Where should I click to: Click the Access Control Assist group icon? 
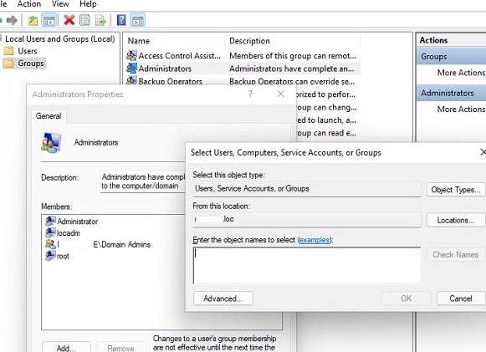[x=131, y=56]
